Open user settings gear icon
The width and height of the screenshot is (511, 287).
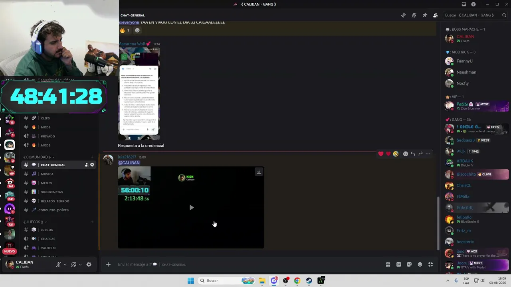point(89,264)
